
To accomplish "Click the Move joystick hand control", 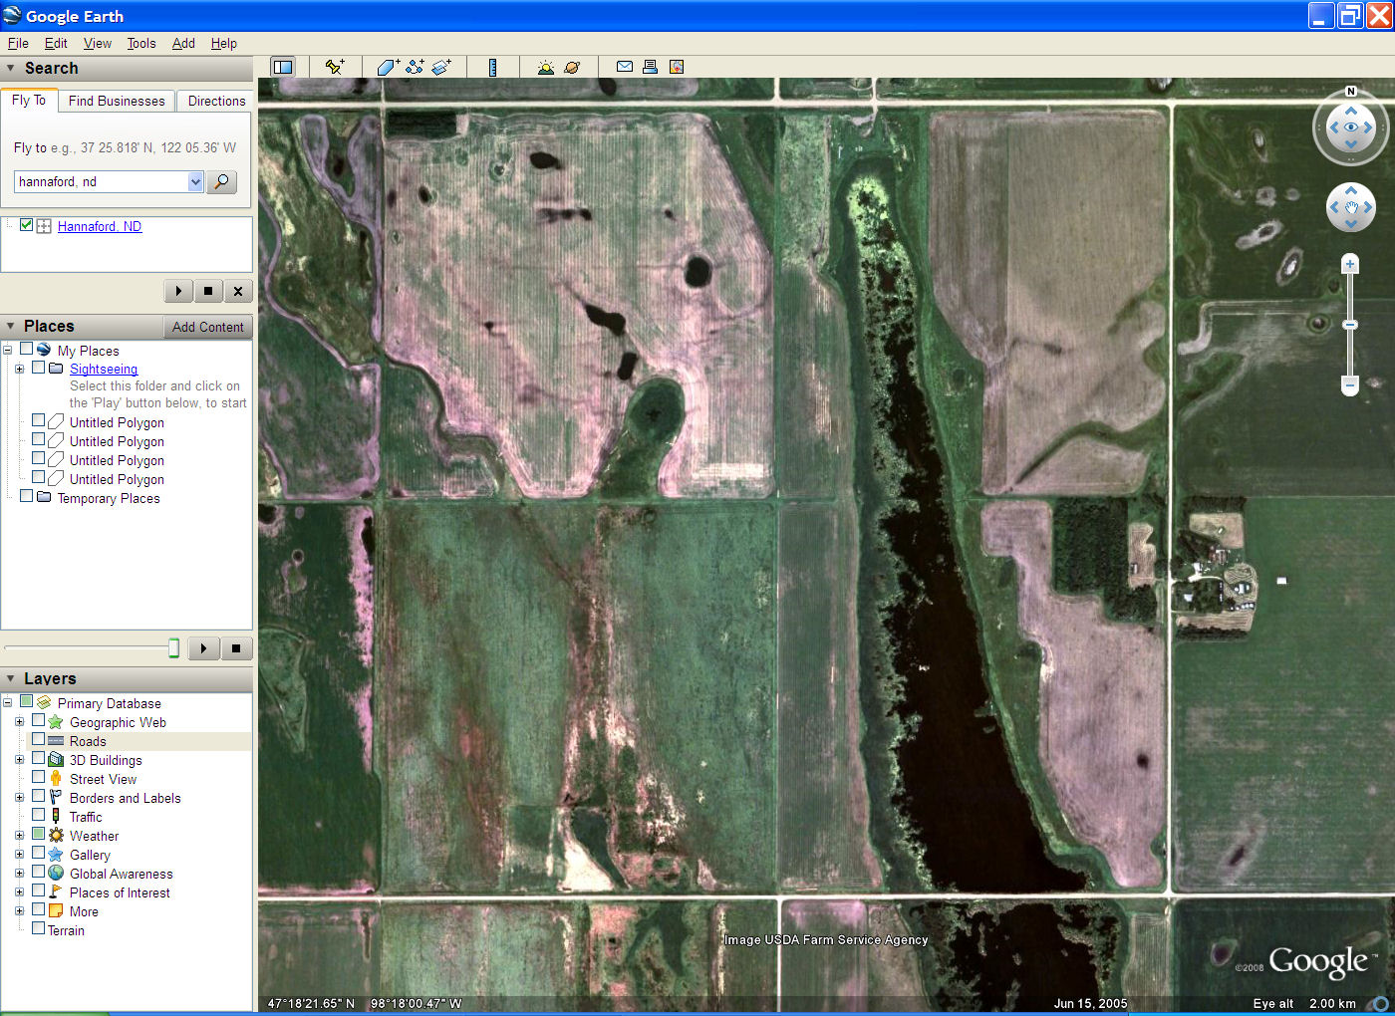I will (x=1351, y=207).
